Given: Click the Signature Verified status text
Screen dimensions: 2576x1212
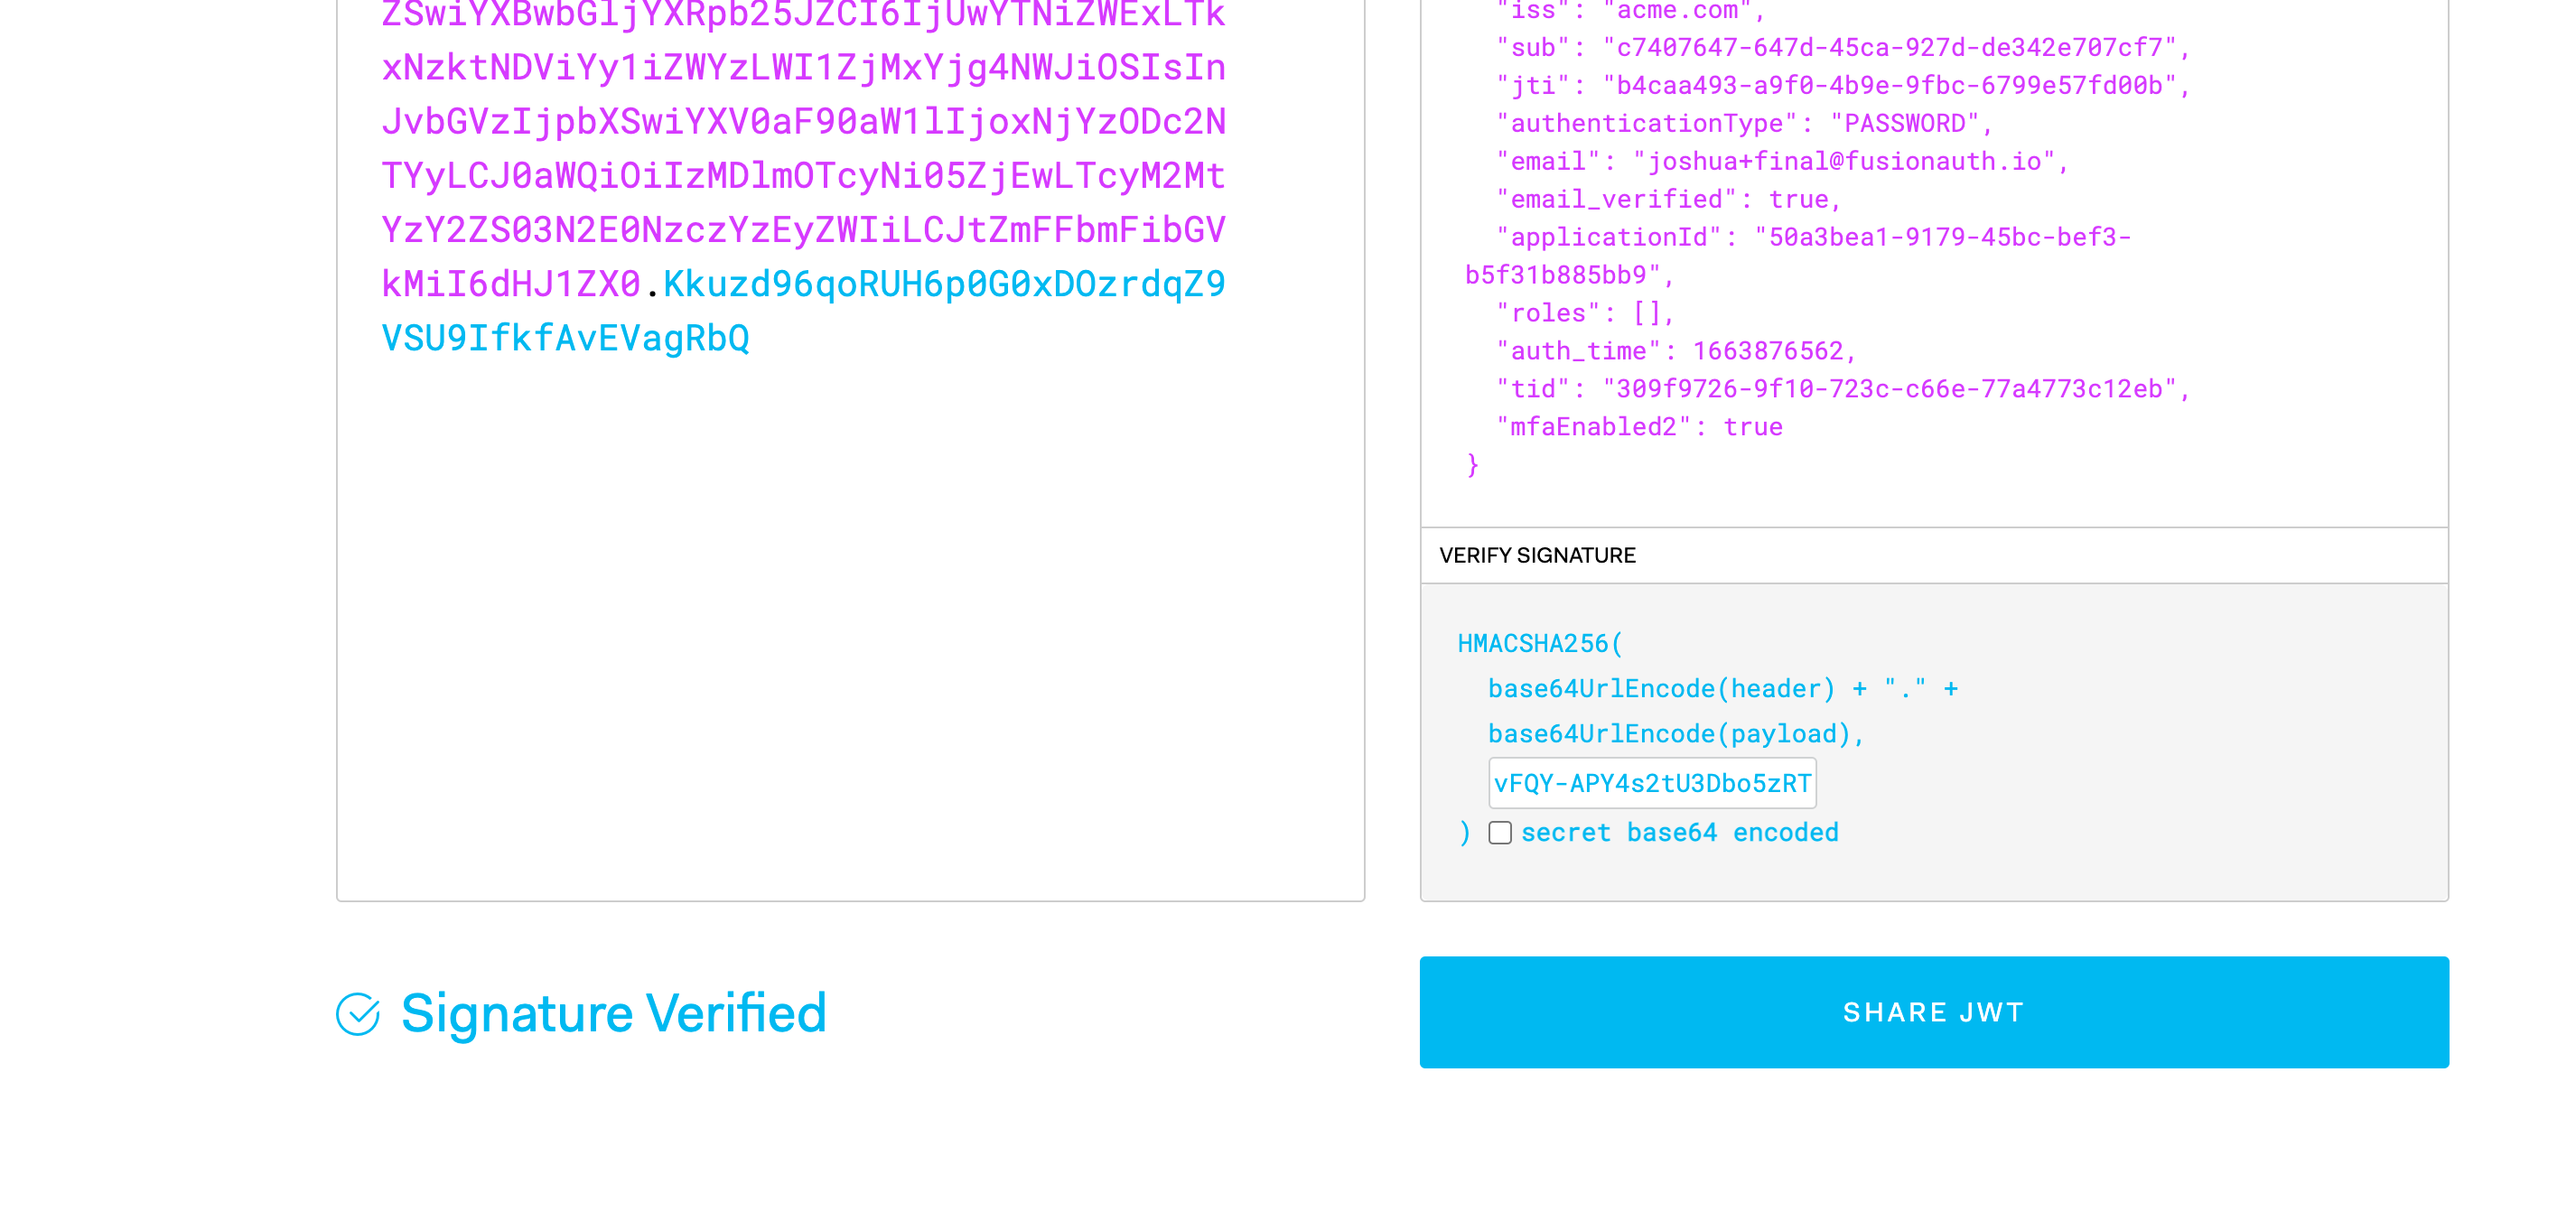Looking at the screenshot, I should (x=613, y=1013).
